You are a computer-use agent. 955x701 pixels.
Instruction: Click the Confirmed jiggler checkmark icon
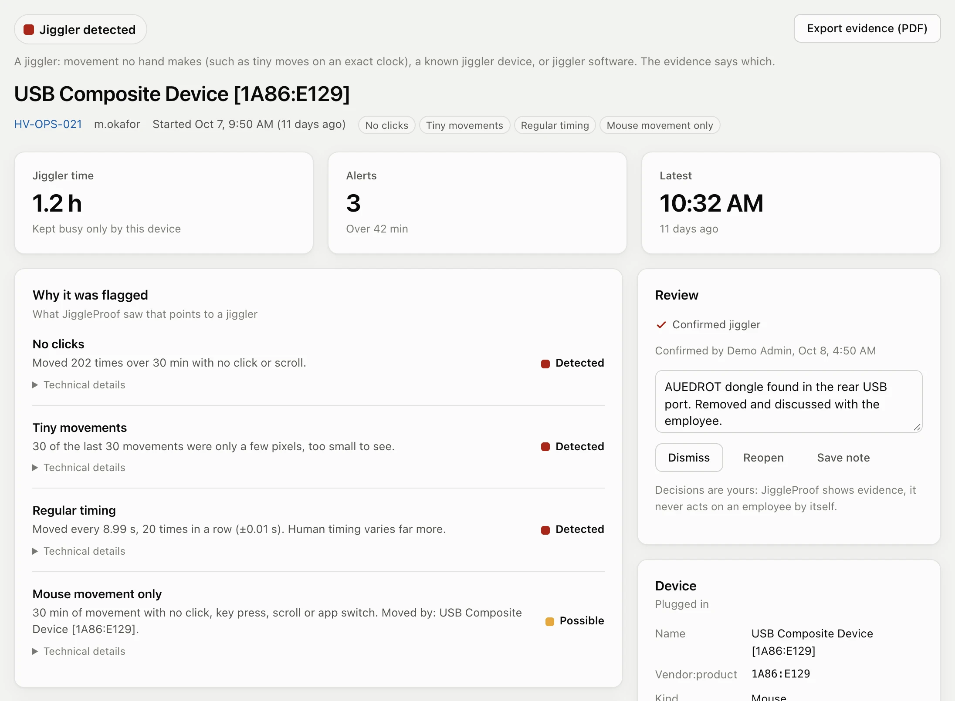(x=661, y=325)
